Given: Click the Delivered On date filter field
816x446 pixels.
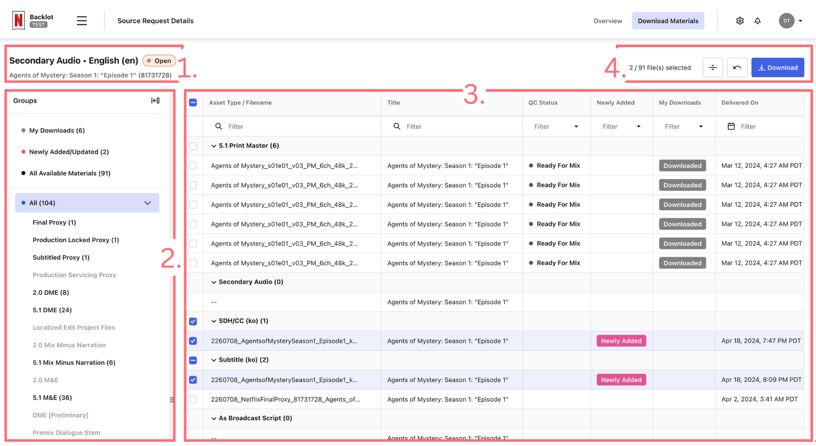Looking at the screenshot, I should 759,127.
